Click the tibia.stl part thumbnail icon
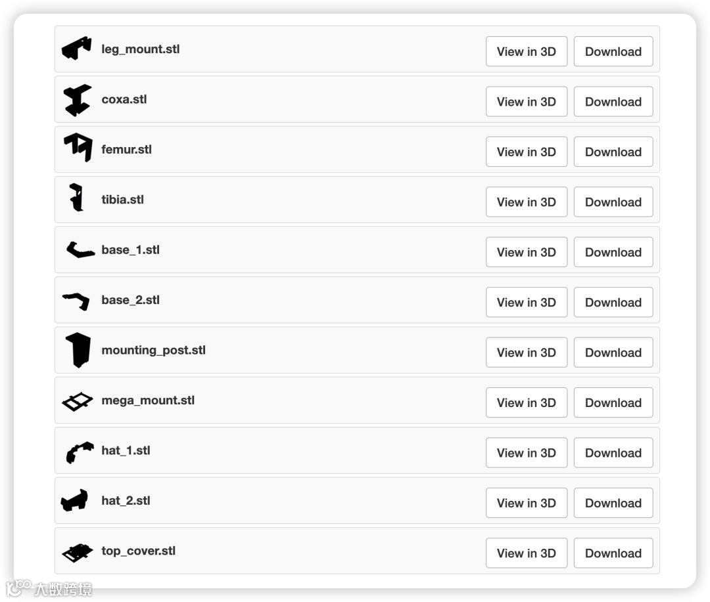Image resolution: width=710 pixels, height=602 pixels. click(77, 198)
